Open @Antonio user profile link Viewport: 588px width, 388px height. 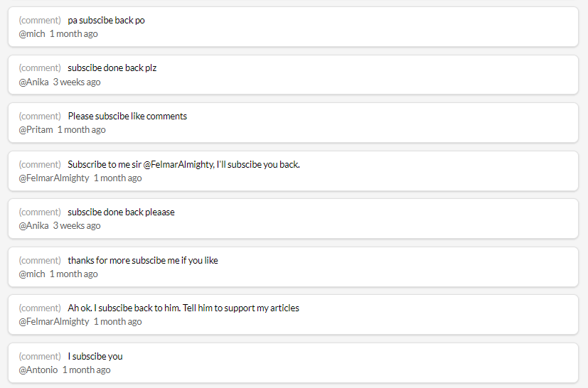pos(38,370)
